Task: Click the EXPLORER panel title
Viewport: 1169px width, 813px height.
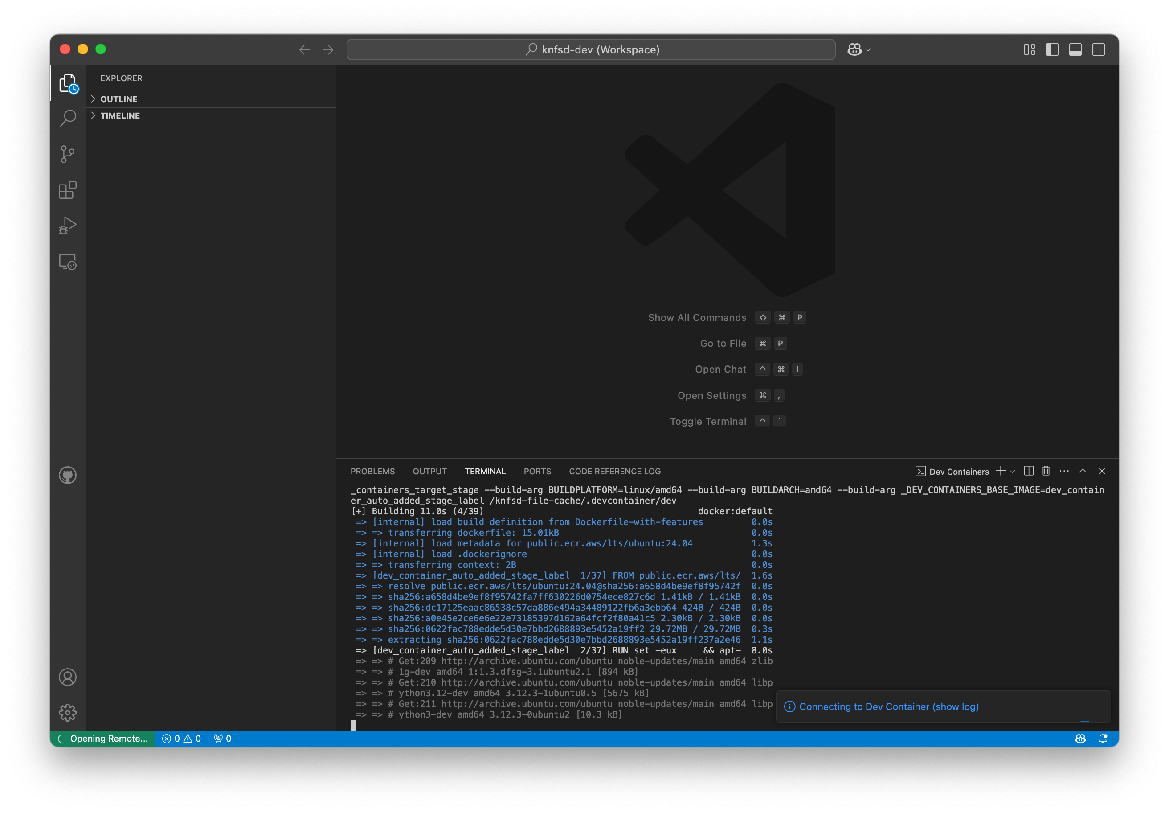Action: (x=121, y=78)
